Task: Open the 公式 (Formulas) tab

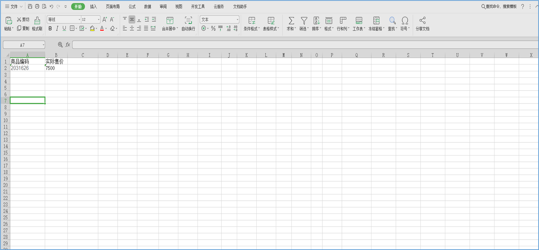Action: click(132, 7)
